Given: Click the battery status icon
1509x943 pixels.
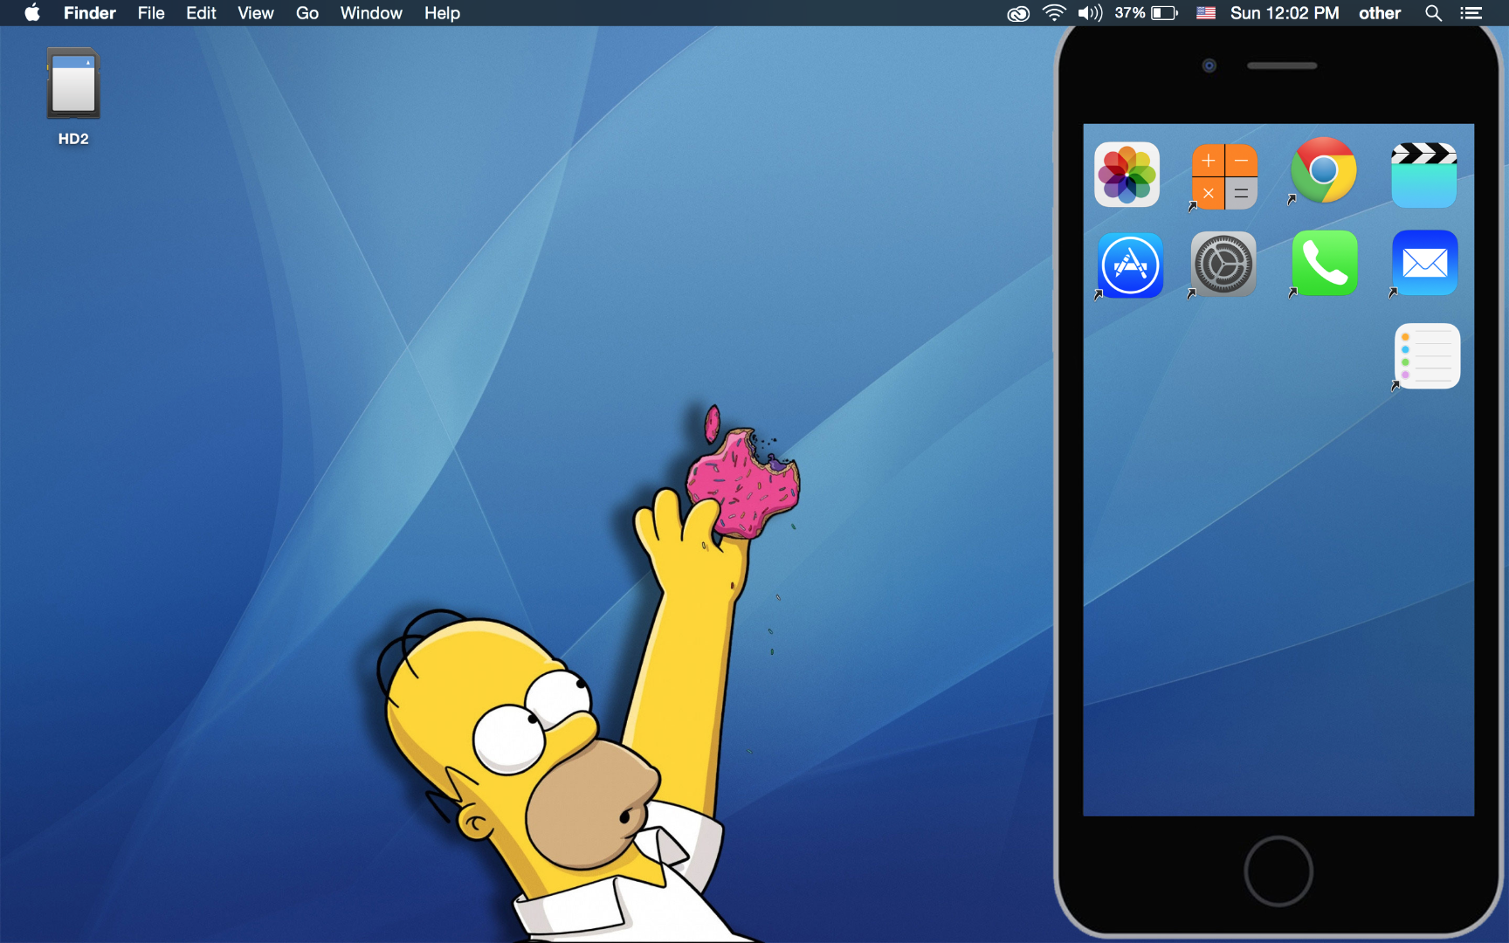Looking at the screenshot, I should pos(1164,13).
